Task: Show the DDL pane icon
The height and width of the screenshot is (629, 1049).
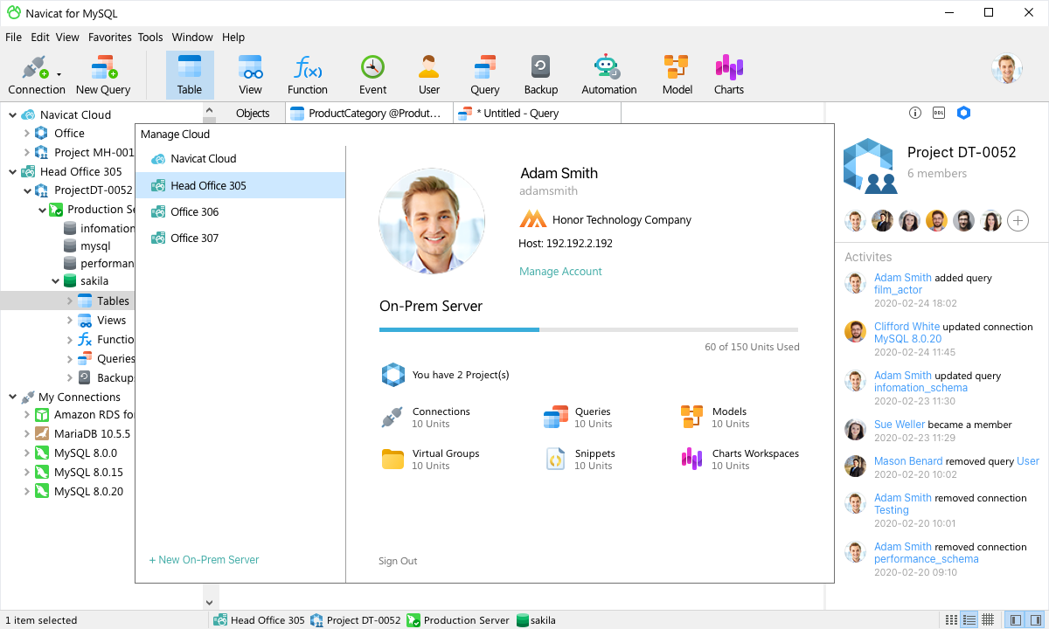Action: point(939,113)
